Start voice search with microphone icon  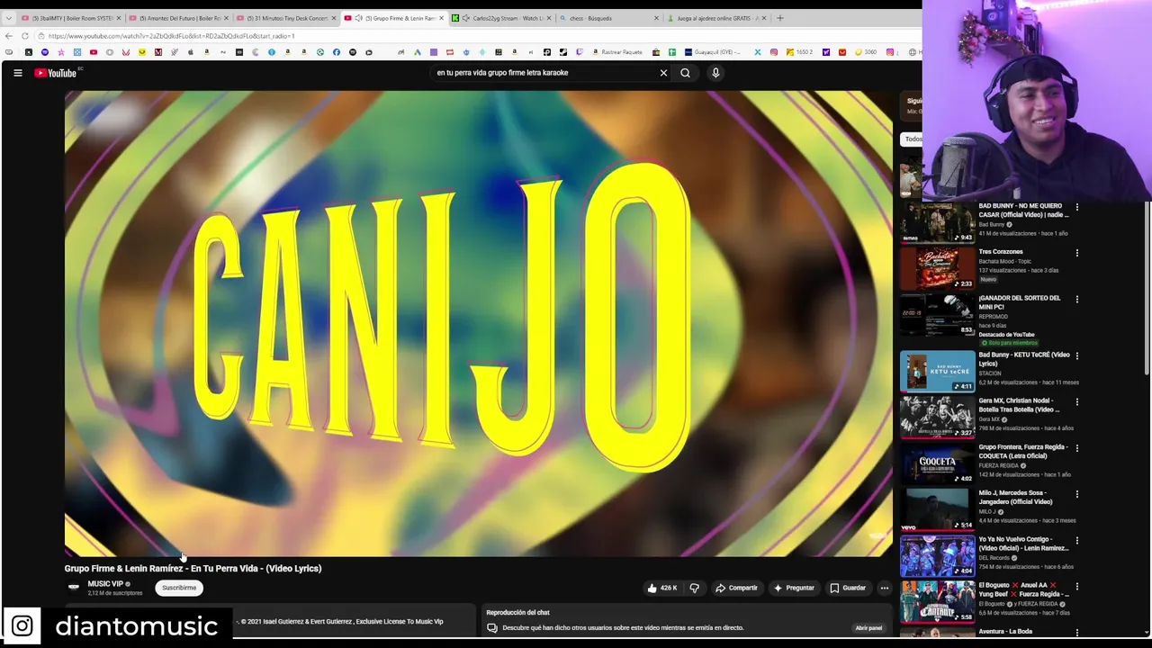715,73
